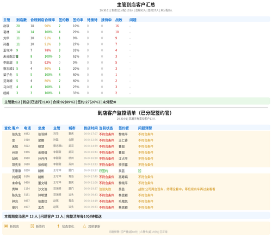Click the red 62% compliance rate
The image size is (272, 244).
click(48, 63)
